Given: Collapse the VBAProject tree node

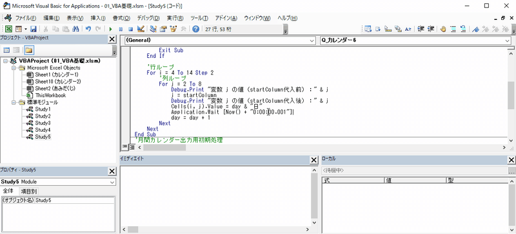Looking at the screenshot, I should 5,61.
